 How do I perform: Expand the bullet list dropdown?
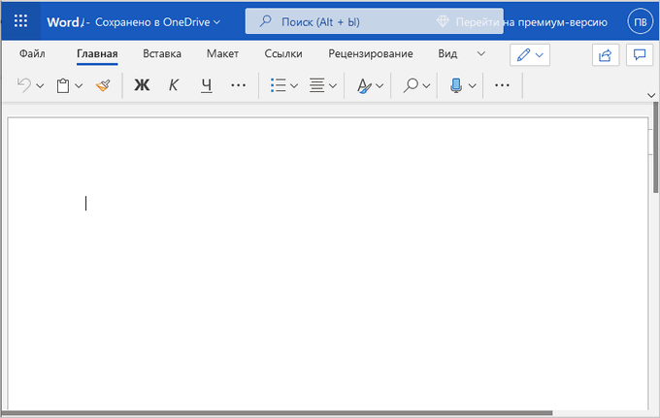point(294,86)
